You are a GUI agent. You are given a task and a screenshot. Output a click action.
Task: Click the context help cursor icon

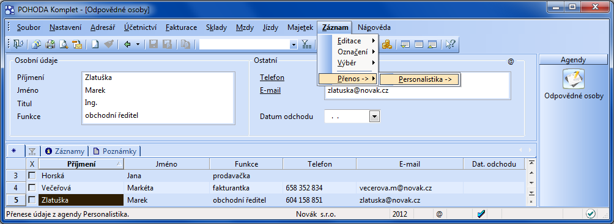point(450,44)
